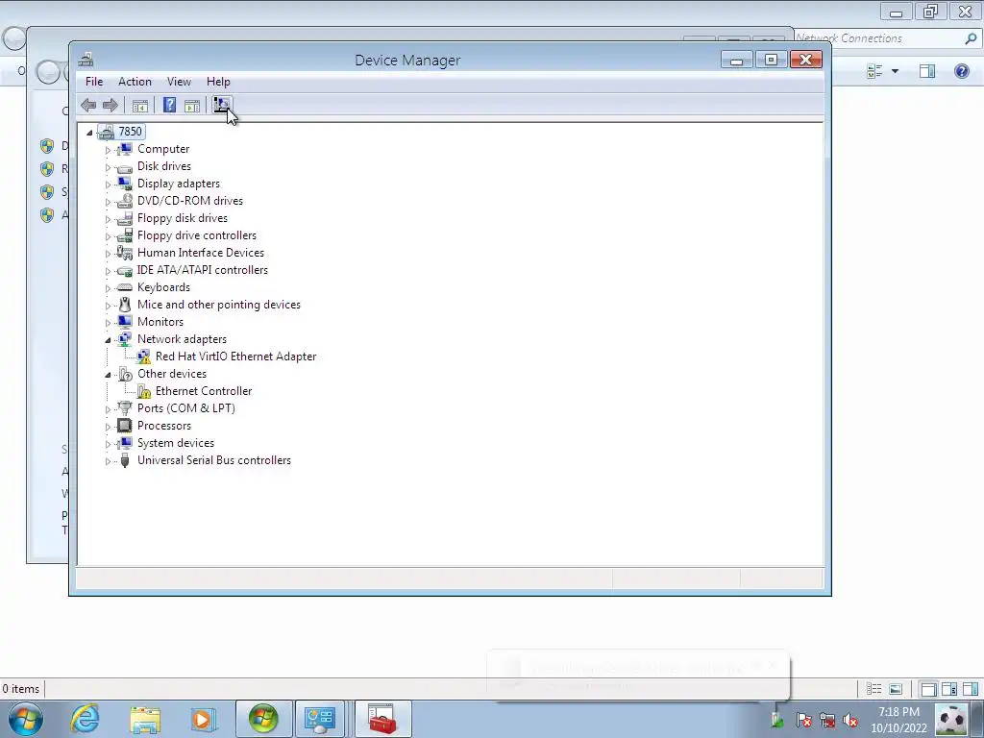Click Scan for hardware changes toolbar icon
Image resolution: width=984 pixels, height=738 pixels.
tap(222, 105)
